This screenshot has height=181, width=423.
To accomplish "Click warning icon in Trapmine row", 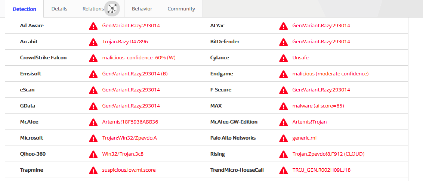I will click(x=93, y=170).
